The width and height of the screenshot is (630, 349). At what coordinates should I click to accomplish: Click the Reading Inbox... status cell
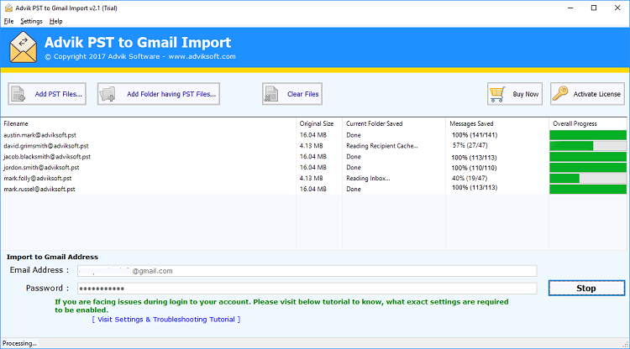pos(368,178)
